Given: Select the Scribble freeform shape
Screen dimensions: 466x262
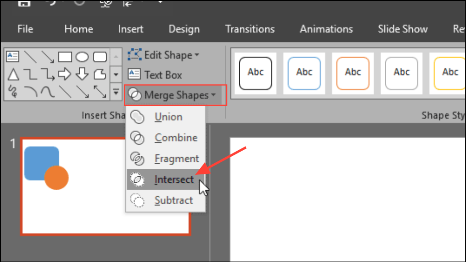Looking at the screenshot, I should coord(13,91).
